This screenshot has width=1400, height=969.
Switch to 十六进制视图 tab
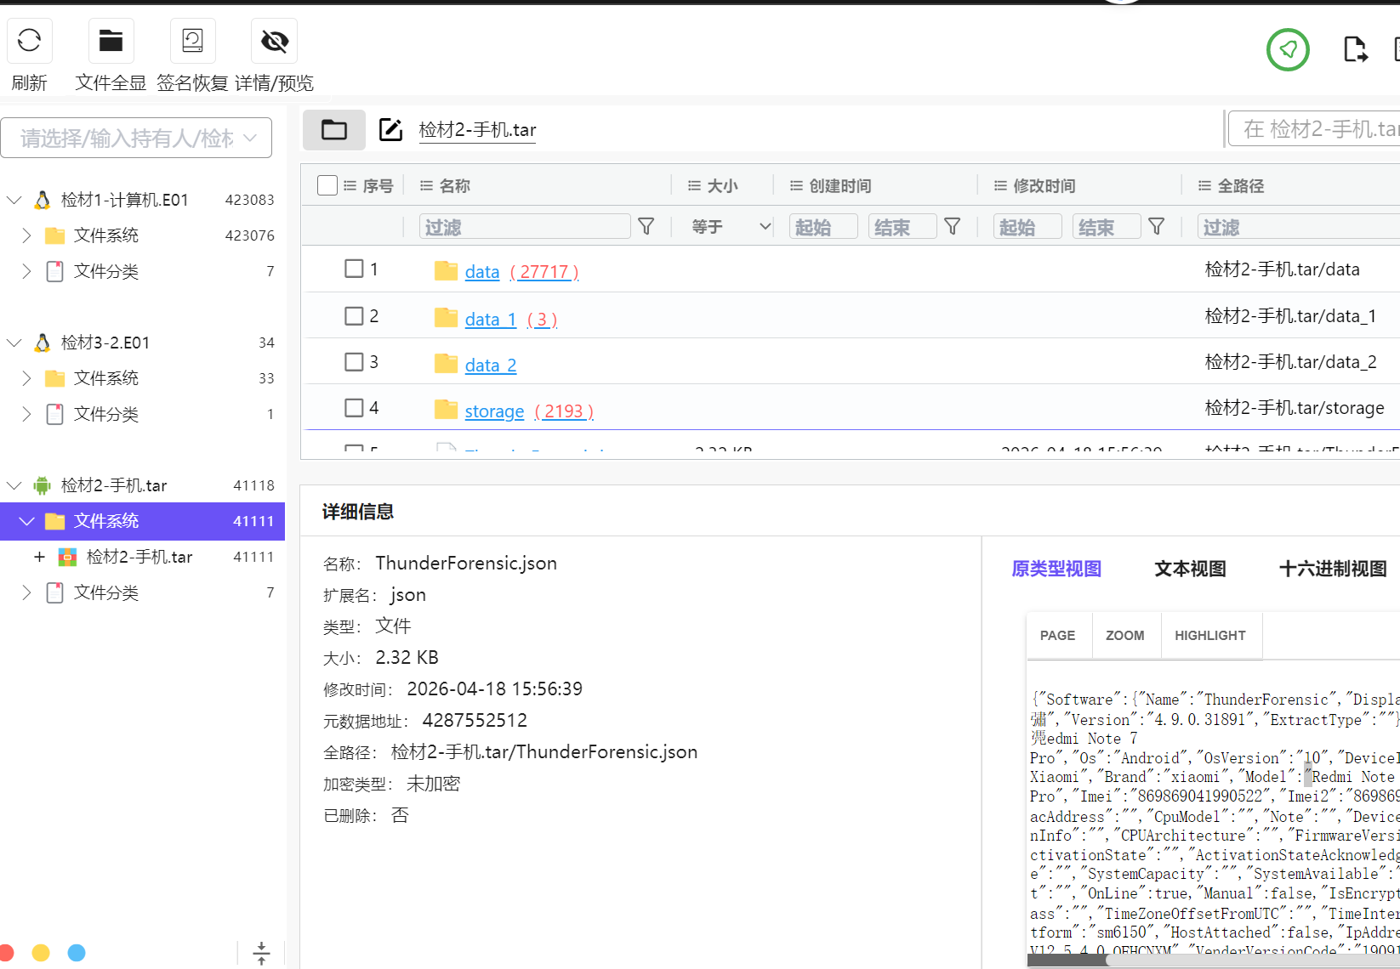click(x=1333, y=569)
